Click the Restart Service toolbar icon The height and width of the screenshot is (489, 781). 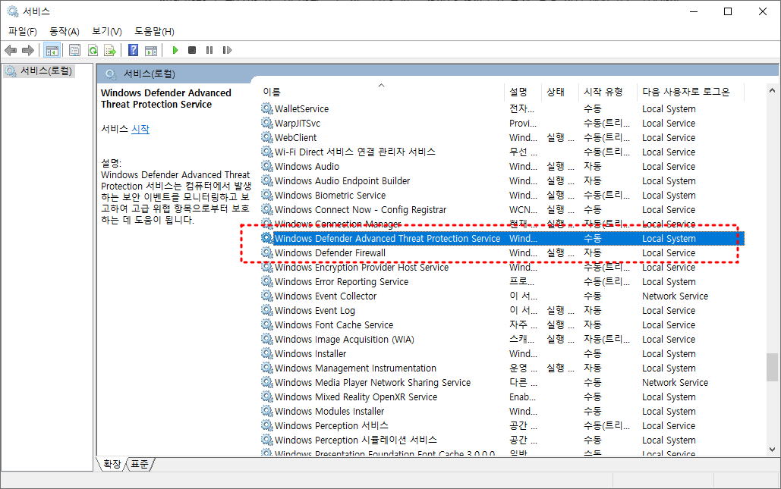click(x=227, y=50)
